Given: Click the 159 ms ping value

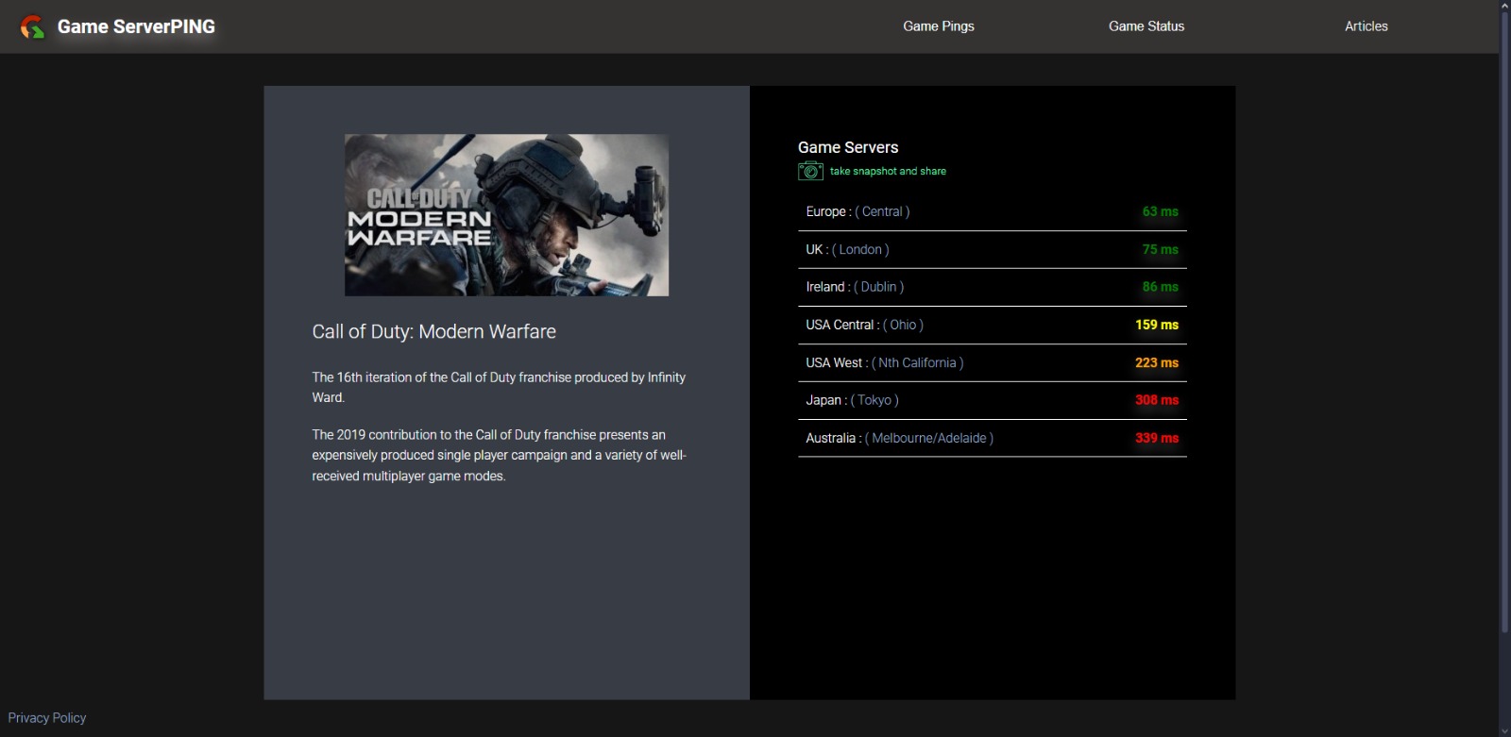Looking at the screenshot, I should 1157,325.
